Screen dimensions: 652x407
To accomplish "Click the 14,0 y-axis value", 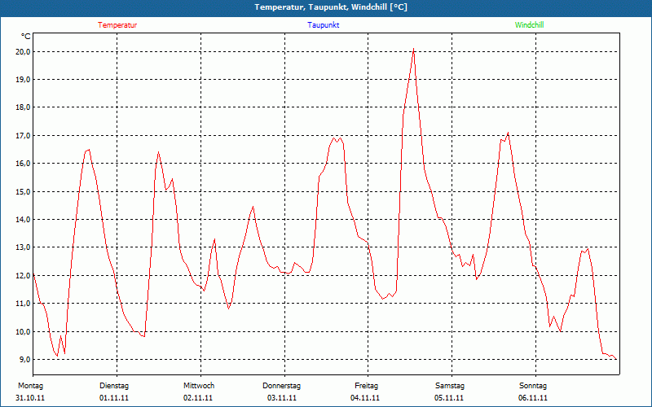I will coord(23,220).
